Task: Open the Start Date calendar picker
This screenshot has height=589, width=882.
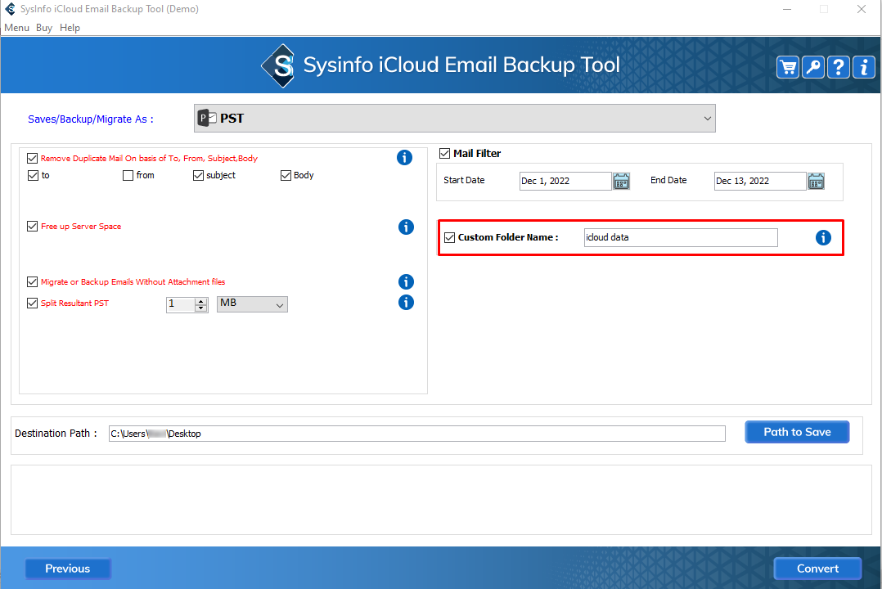Action: [621, 181]
